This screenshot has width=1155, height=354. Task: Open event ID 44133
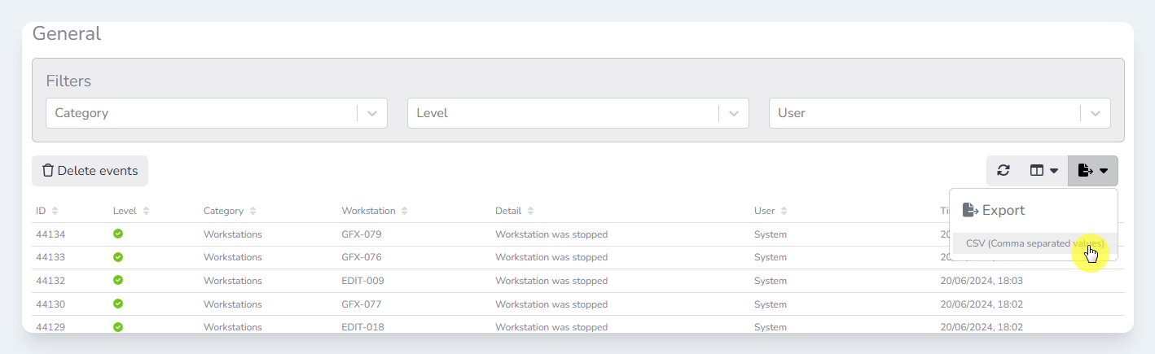(x=51, y=257)
